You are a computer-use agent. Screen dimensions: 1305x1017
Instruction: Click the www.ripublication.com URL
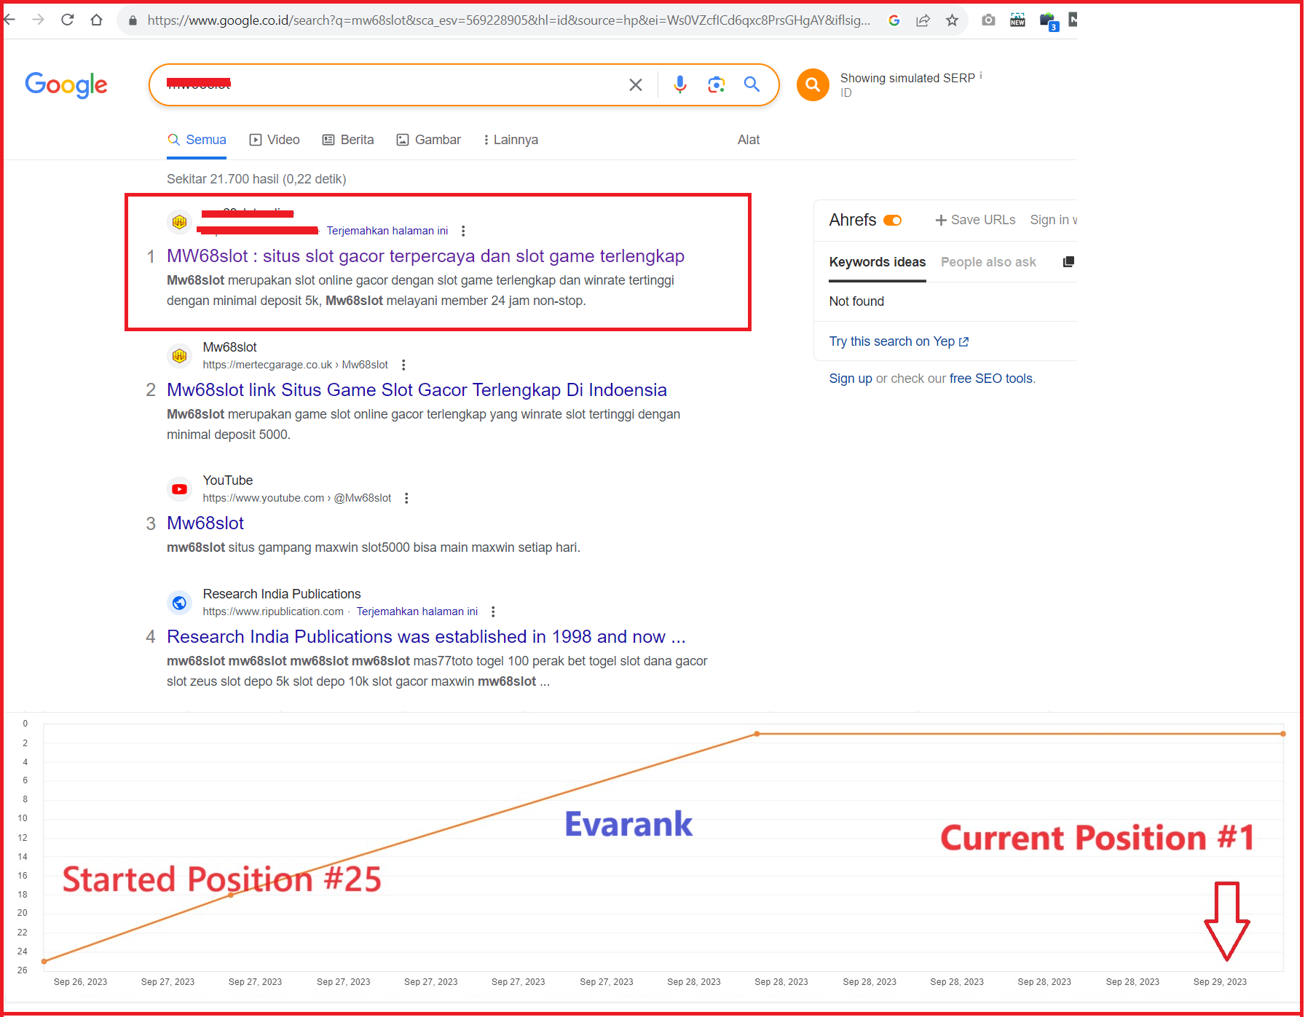click(x=273, y=612)
